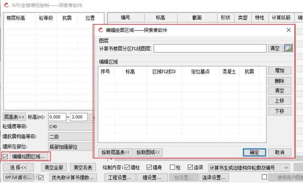Toggle the checkbox beside 编辑绘图区域 button
The height and width of the screenshot is (183, 303).
coord(5,157)
